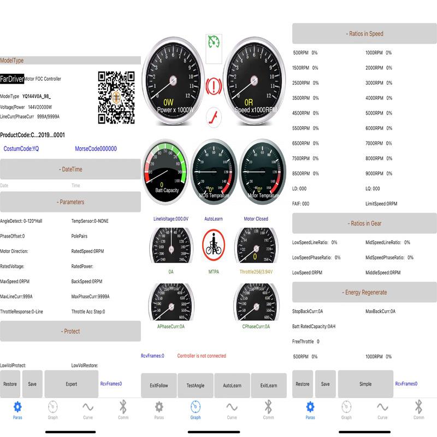Tap the green speedometer icon between the gauges
437x437 pixels.
(214, 42)
